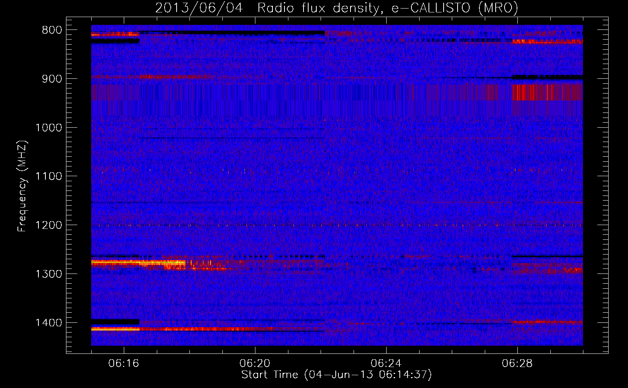Click the 1100 frequency axis label
The image size is (628, 388).
point(49,177)
